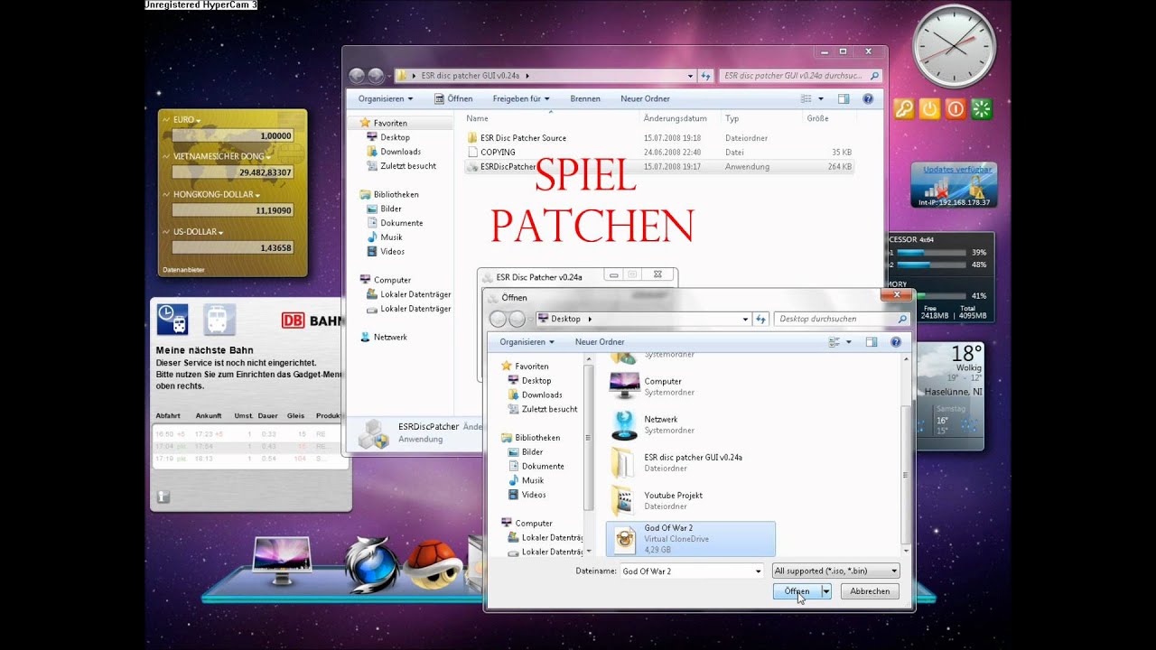This screenshot has height=650, width=1156.
Task: Click Brennen in Explorer toolbar
Action: pos(585,98)
